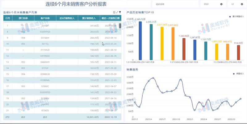Select the yellow bar labeled 2,037.34万
This screenshot has height=124, width=247.
[x=162, y=43]
